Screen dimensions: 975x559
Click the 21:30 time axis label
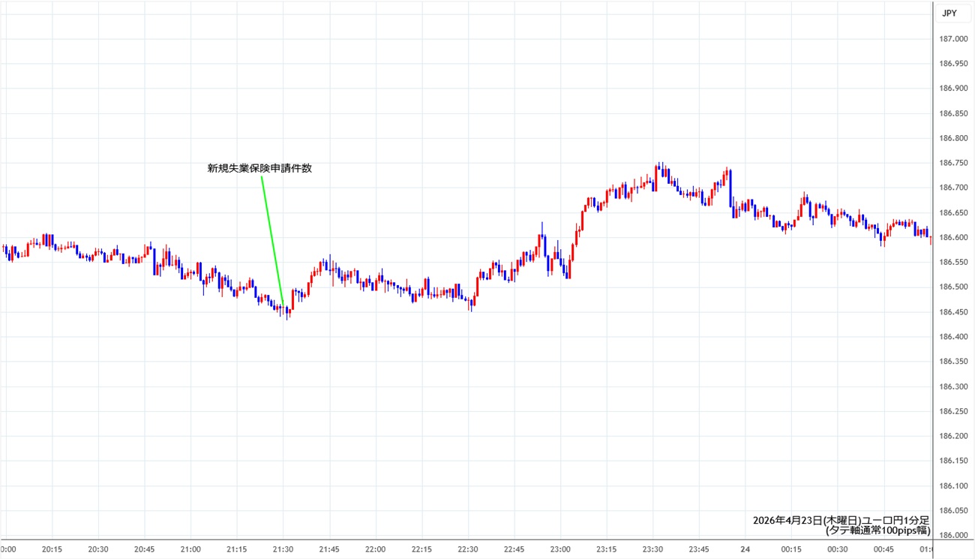(283, 549)
